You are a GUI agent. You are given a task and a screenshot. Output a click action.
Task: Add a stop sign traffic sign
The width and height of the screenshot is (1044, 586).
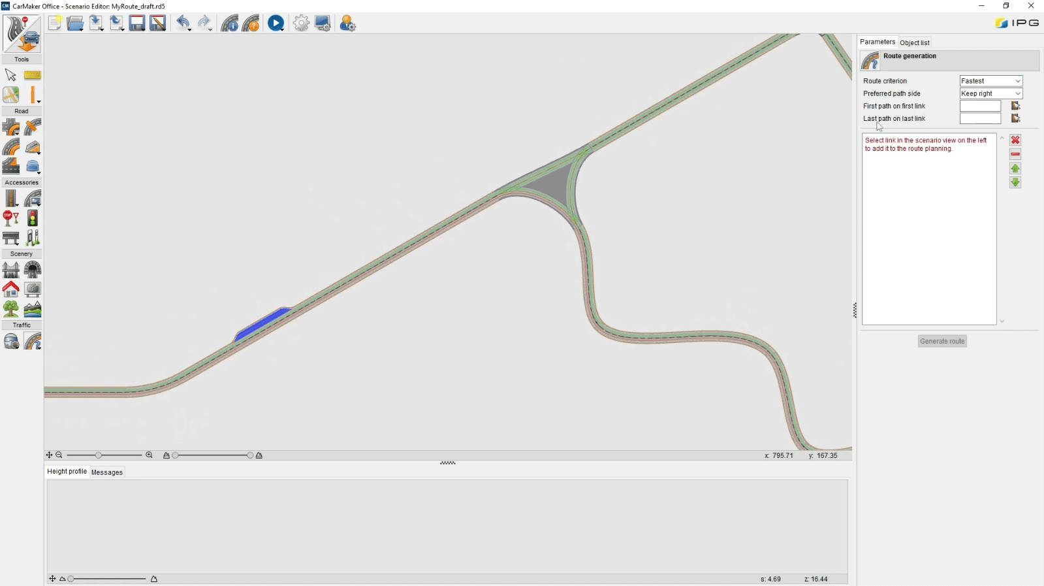pos(11,218)
